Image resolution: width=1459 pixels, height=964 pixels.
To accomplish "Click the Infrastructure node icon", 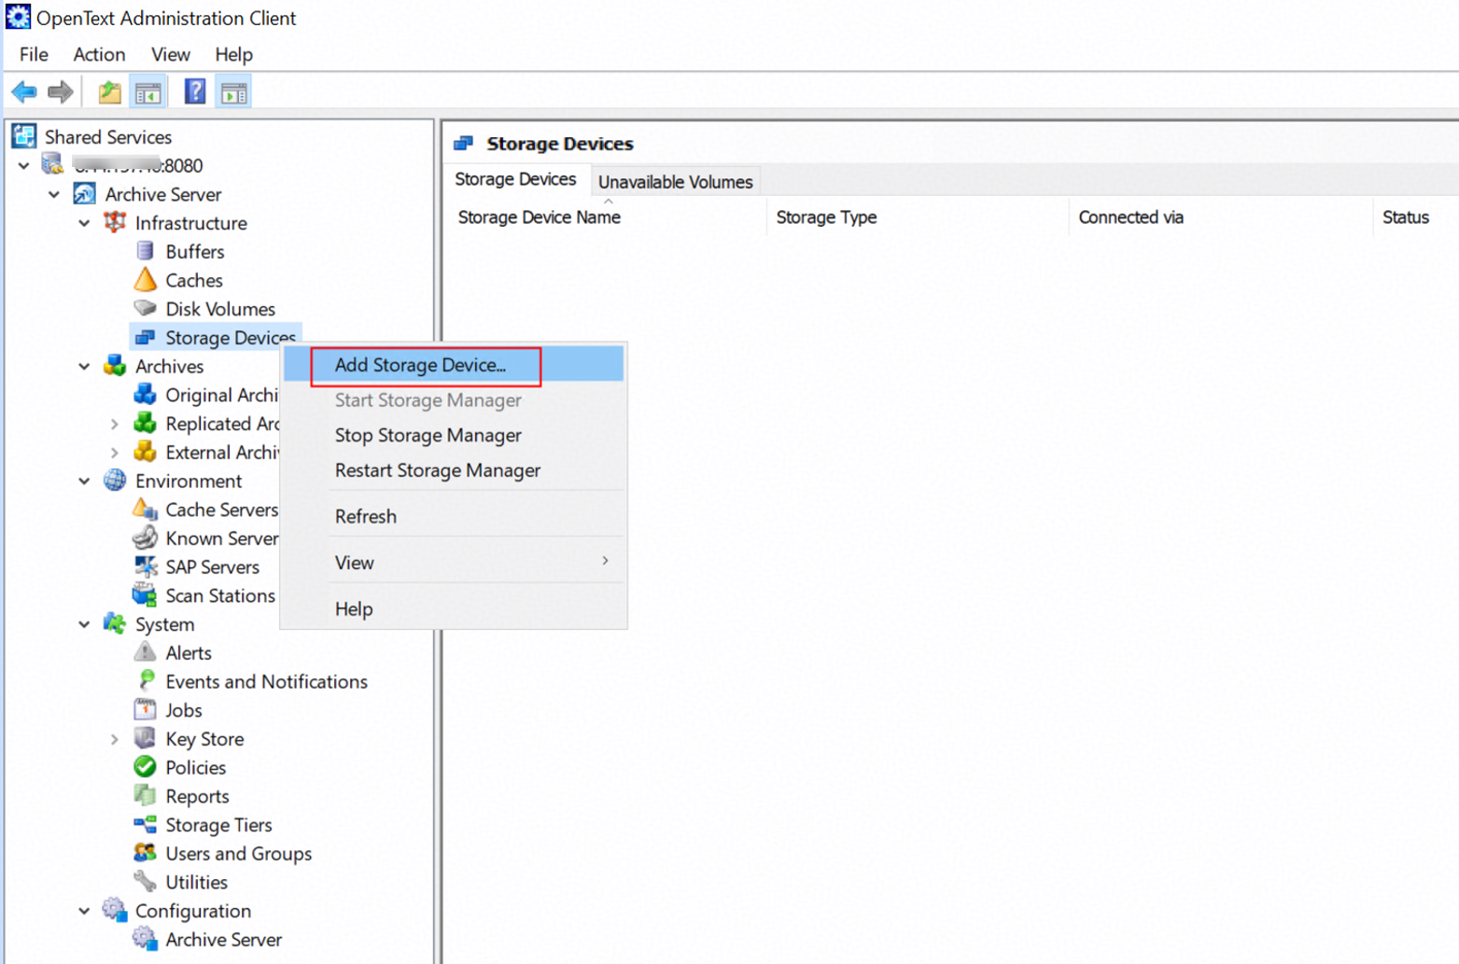I will click(115, 222).
